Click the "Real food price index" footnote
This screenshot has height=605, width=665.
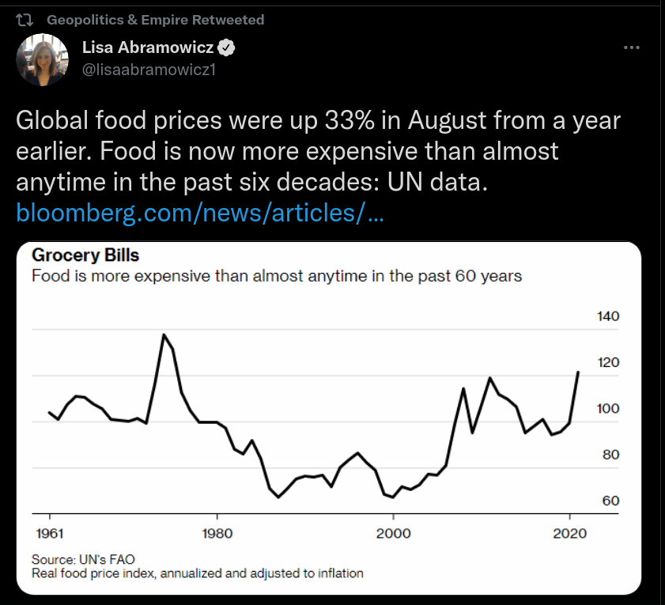(x=197, y=573)
